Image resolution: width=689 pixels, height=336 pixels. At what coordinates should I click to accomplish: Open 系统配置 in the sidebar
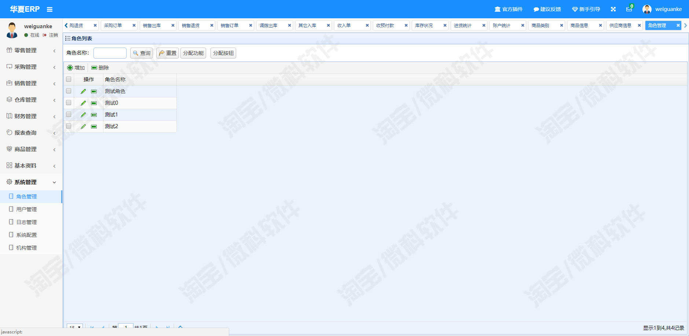tap(31, 235)
